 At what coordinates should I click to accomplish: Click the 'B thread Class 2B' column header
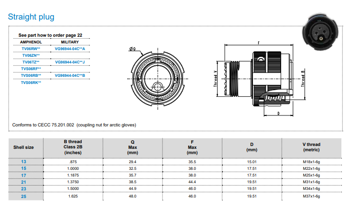72,147
